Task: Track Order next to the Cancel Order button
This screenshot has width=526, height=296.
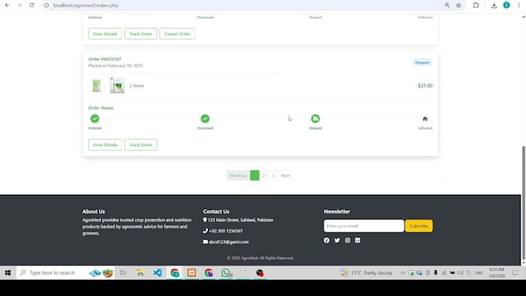Action: (x=141, y=34)
